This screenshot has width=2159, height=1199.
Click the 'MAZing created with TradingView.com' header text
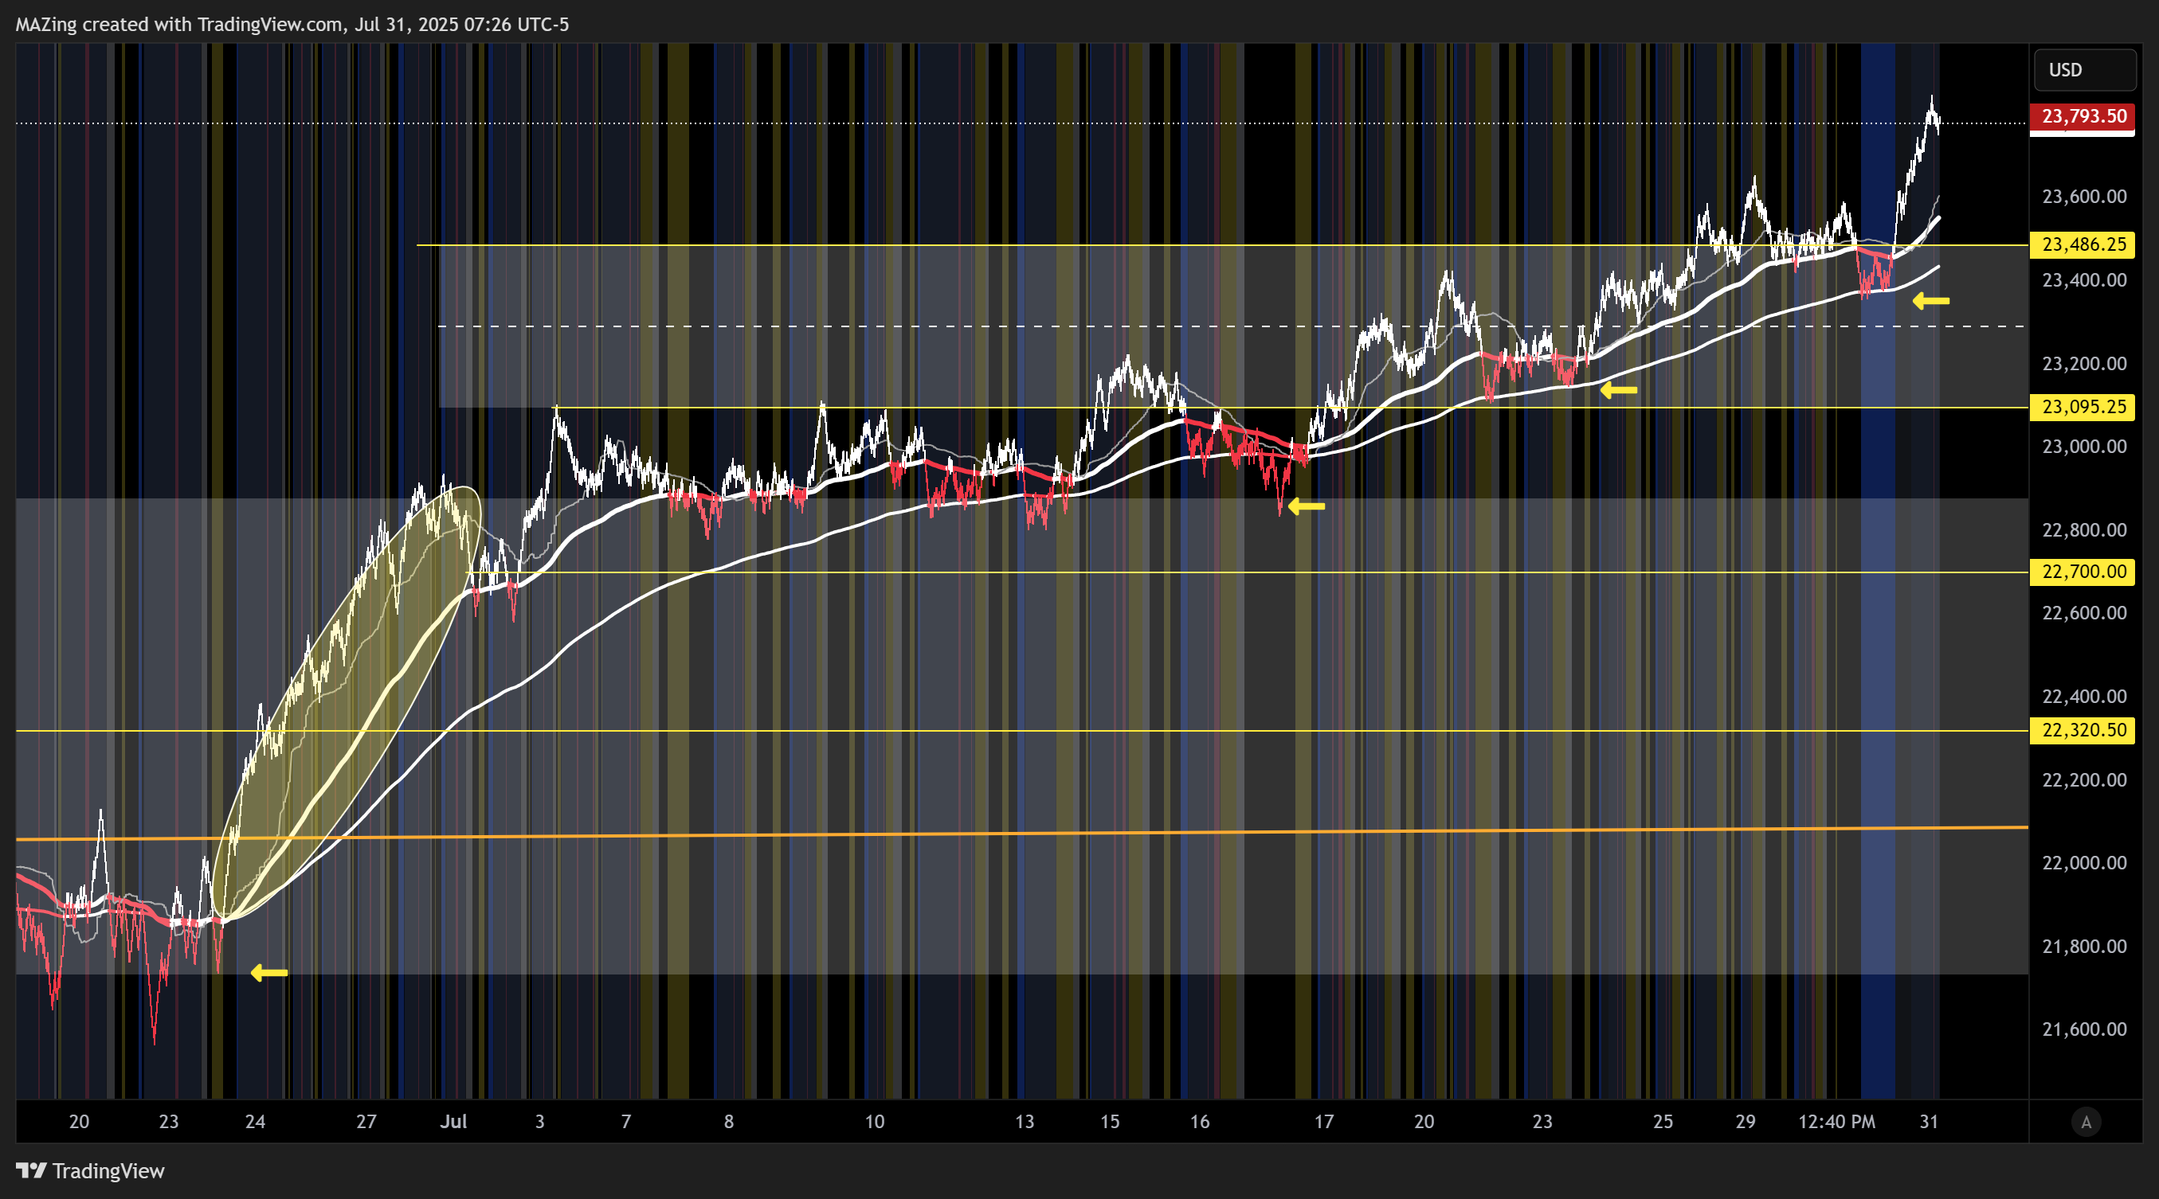click(x=178, y=24)
